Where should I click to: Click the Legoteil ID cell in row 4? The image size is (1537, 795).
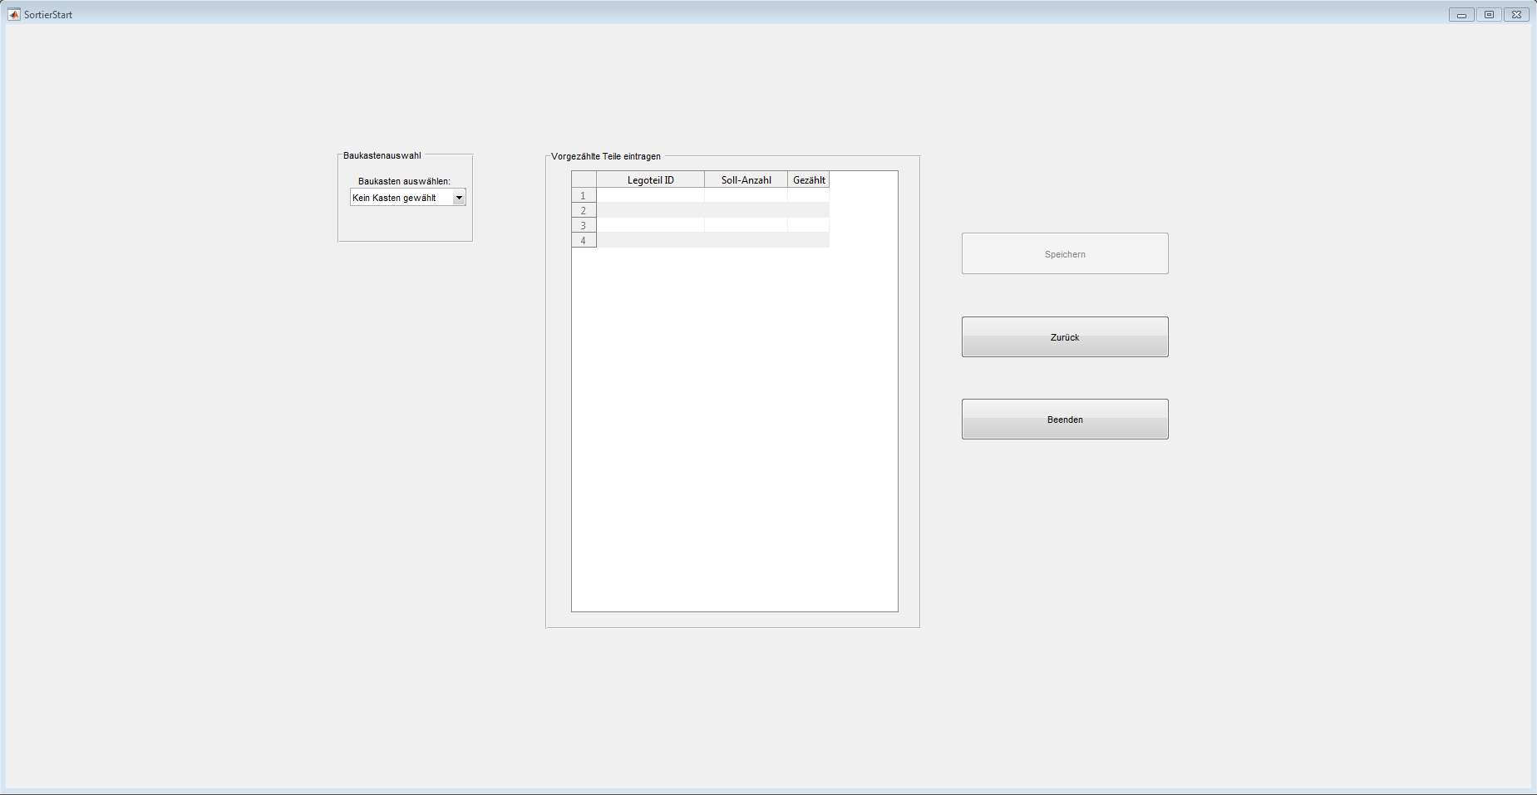650,241
